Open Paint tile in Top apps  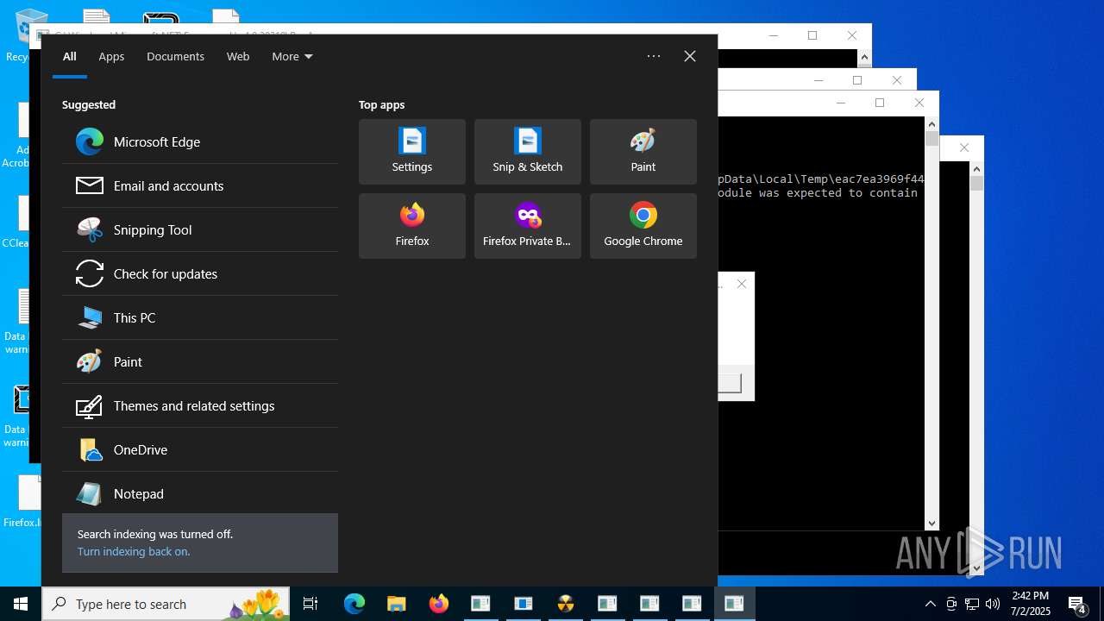643,152
